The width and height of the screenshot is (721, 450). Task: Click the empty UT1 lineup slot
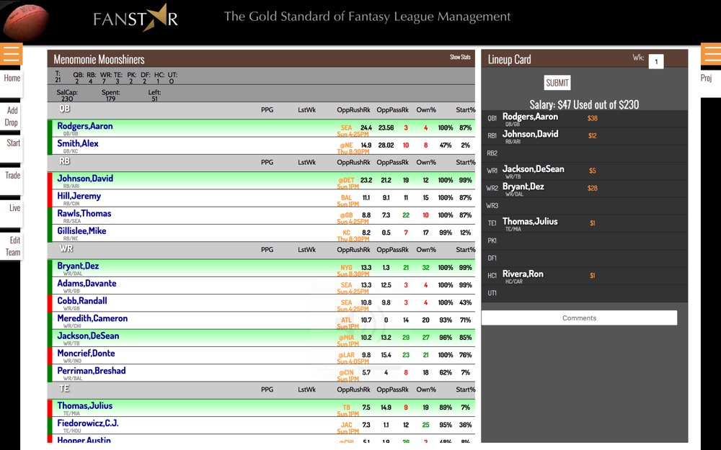[585, 293]
